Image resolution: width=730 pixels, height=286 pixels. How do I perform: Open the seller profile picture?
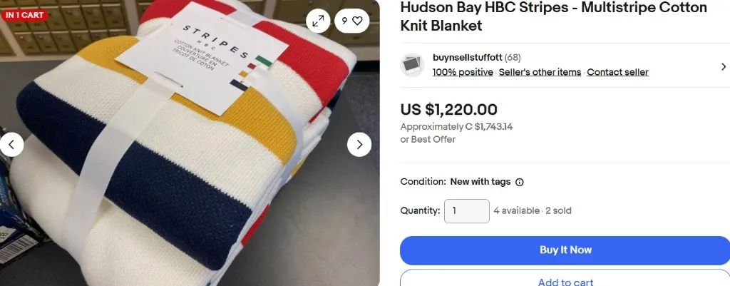pyautogui.click(x=412, y=65)
